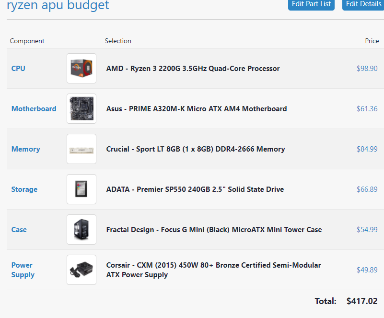Open AMD Ryzen 3 2200G processor name
384x318 pixels.
tap(193, 69)
